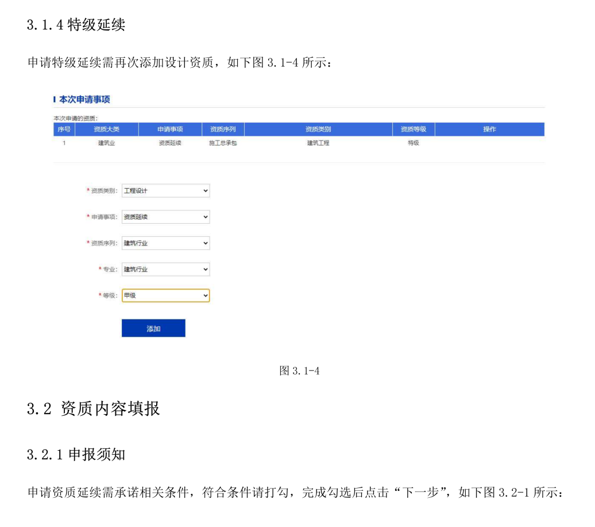This screenshot has height=527, width=595.
Task: Click the 本次申请事项 section title
Action: pos(84,100)
